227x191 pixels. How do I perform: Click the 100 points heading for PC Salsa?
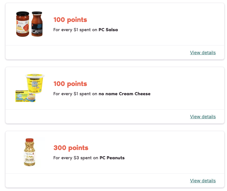(70, 20)
